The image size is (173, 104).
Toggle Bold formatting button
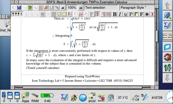115,14
